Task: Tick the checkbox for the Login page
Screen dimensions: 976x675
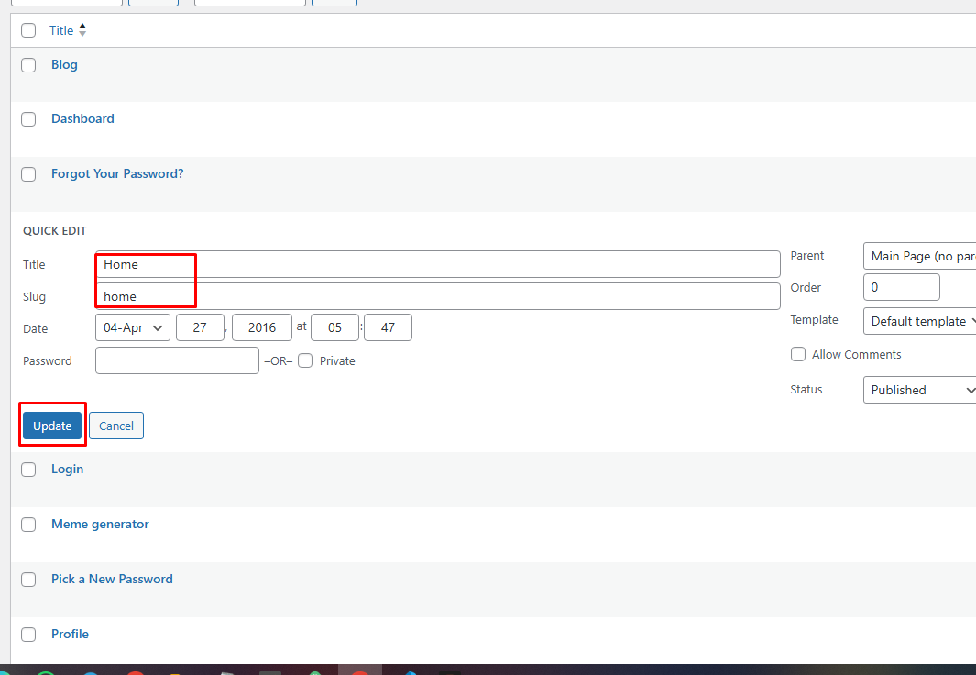Action: point(28,470)
